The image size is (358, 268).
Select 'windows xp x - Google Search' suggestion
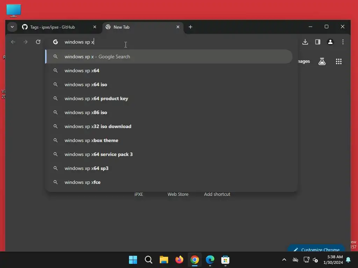169,57
